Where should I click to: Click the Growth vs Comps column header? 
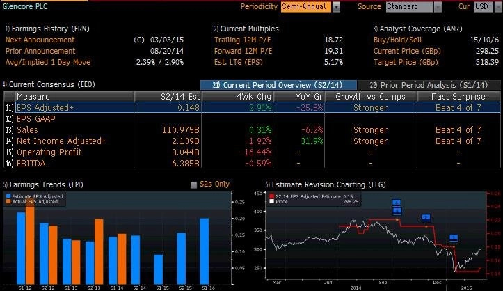[x=371, y=97]
